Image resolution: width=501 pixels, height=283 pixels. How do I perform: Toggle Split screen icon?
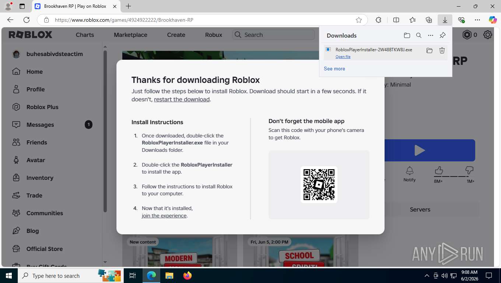tap(396, 20)
